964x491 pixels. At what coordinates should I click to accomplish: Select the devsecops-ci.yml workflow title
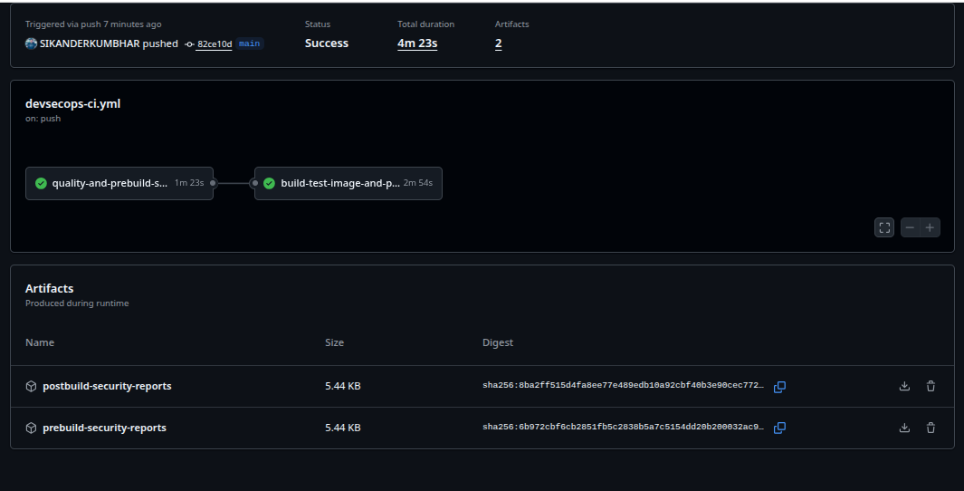pos(72,104)
